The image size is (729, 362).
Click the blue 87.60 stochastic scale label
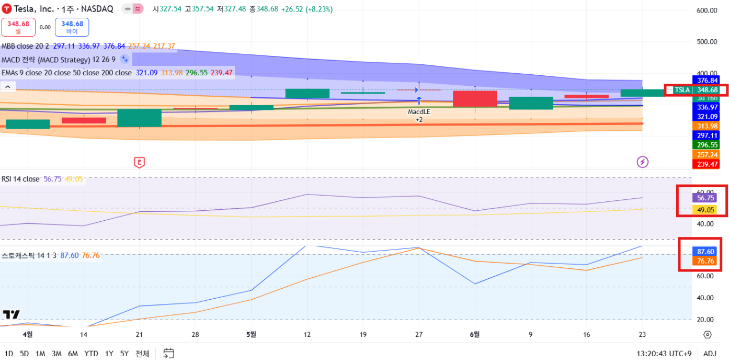pos(705,252)
